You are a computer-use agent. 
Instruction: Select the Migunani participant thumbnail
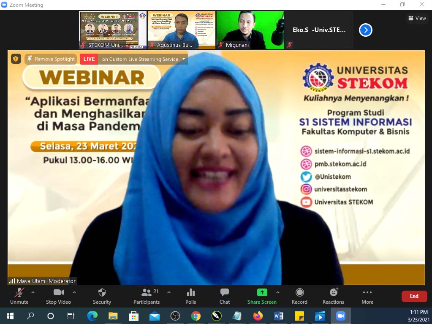pos(250,30)
